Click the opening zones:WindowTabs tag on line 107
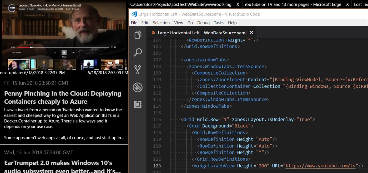Screen dimensions: 368x173 pyautogui.click(x=205, y=60)
